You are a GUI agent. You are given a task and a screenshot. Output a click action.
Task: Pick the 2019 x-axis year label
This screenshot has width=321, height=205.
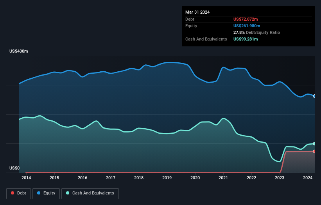pos(167,178)
